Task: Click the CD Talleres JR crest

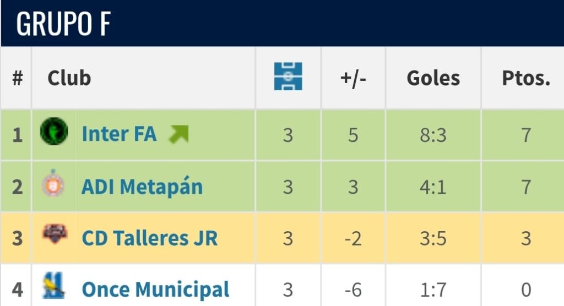Action: (55, 236)
